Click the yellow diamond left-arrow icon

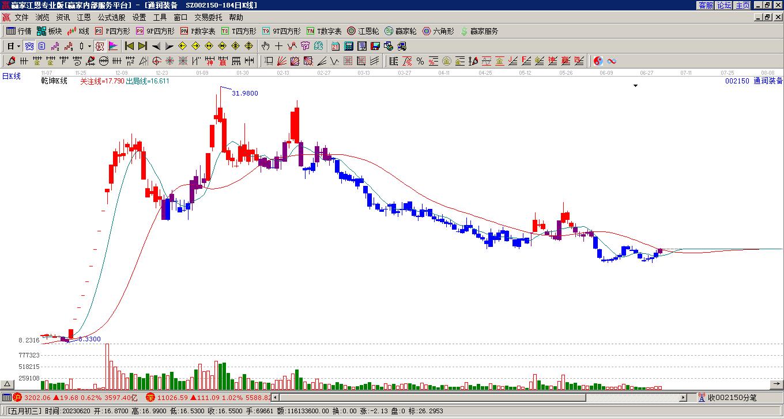pyautogui.click(x=182, y=46)
